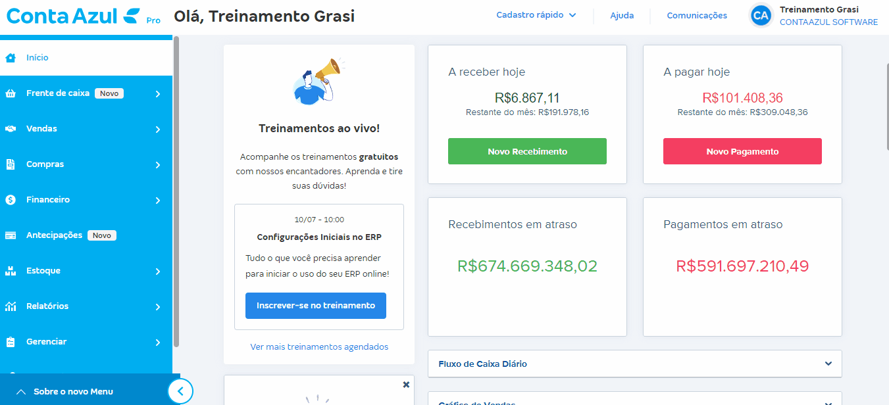Click the Novo Recebimento button
This screenshot has width=889, height=405.
(x=527, y=151)
